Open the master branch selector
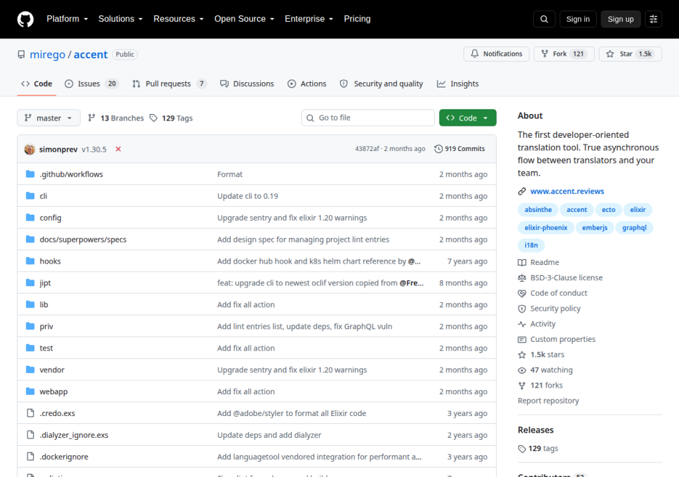The image size is (679, 477). pyautogui.click(x=48, y=118)
